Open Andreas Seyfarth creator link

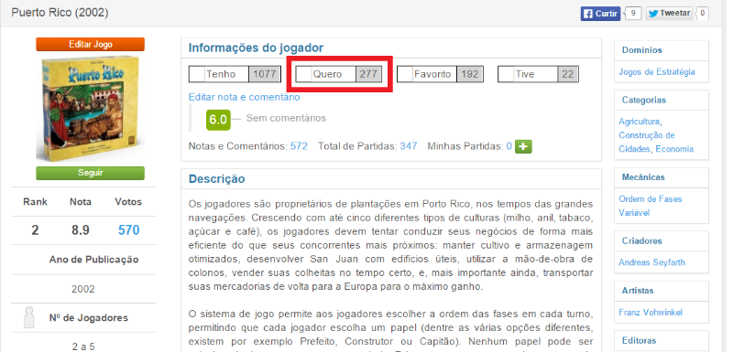[x=651, y=262]
